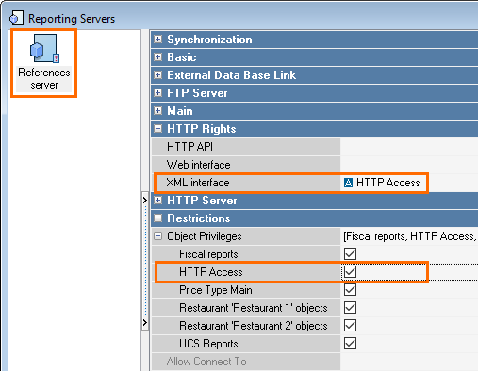This screenshot has height=371, width=478.
Task: Expand the HTTP Server section
Action: point(158,201)
